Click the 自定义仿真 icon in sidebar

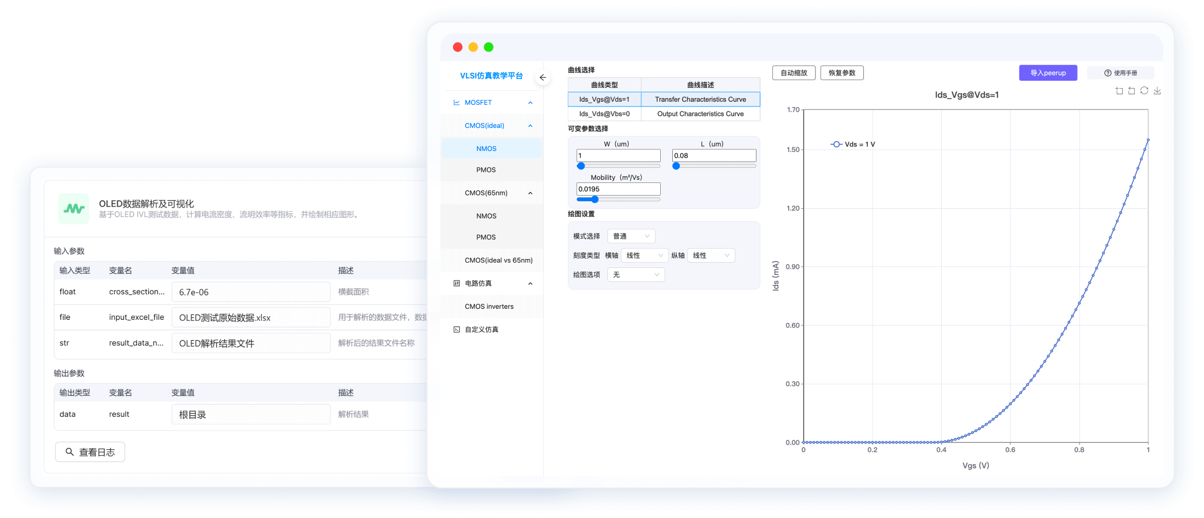pos(456,330)
